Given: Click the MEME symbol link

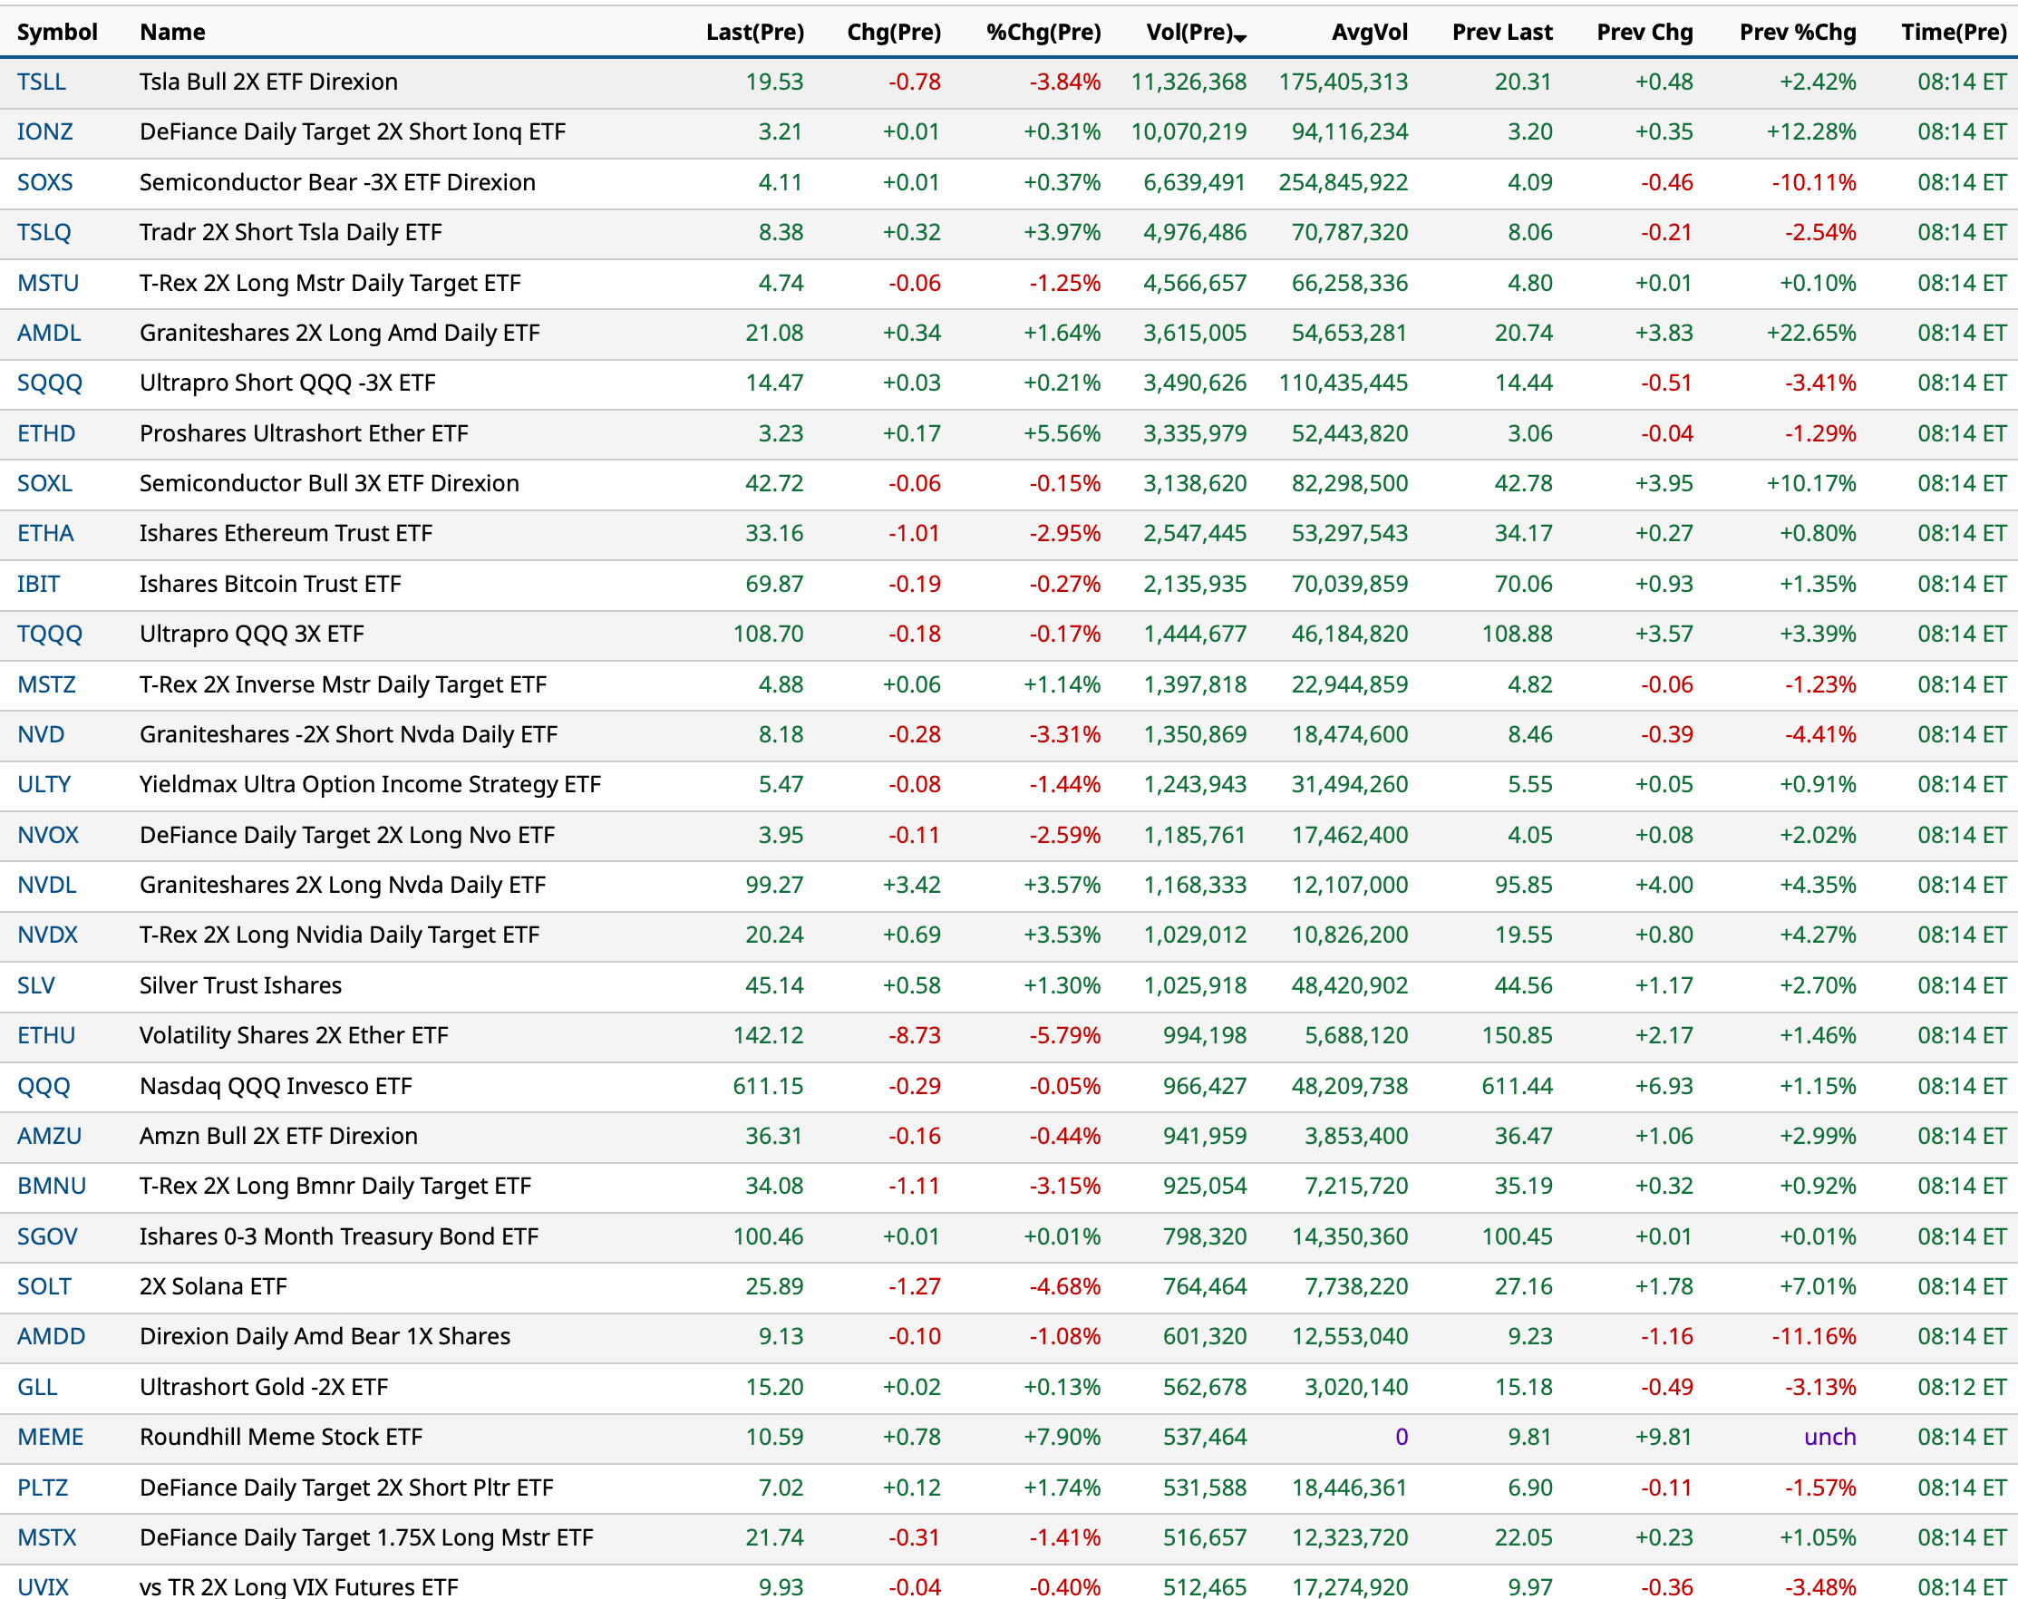Looking at the screenshot, I should (51, 1438).
